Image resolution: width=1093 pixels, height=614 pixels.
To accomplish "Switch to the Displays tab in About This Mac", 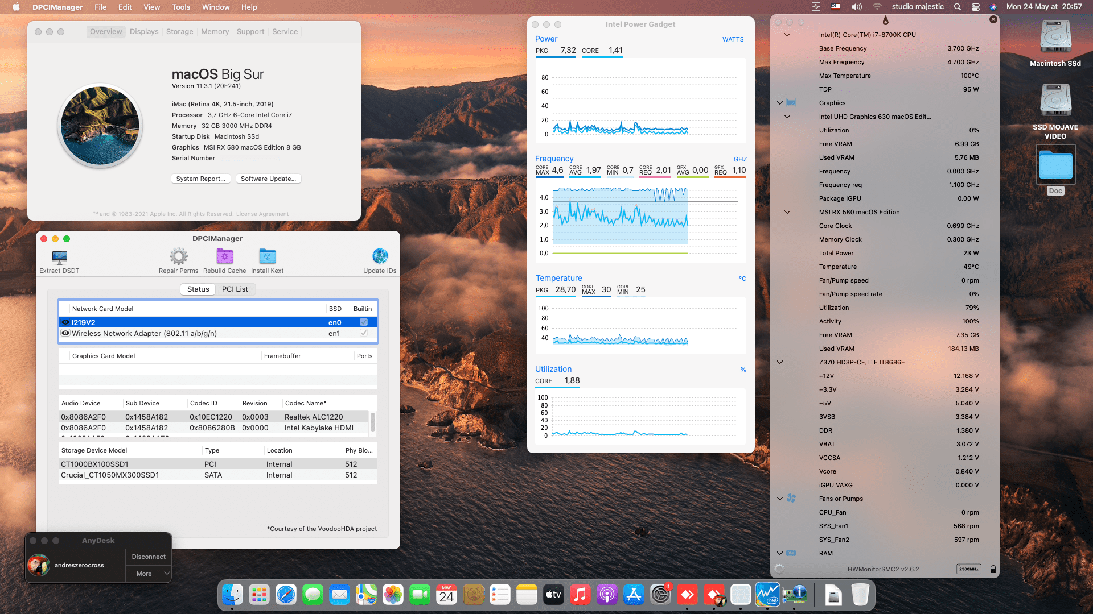I will coord(144,32).
